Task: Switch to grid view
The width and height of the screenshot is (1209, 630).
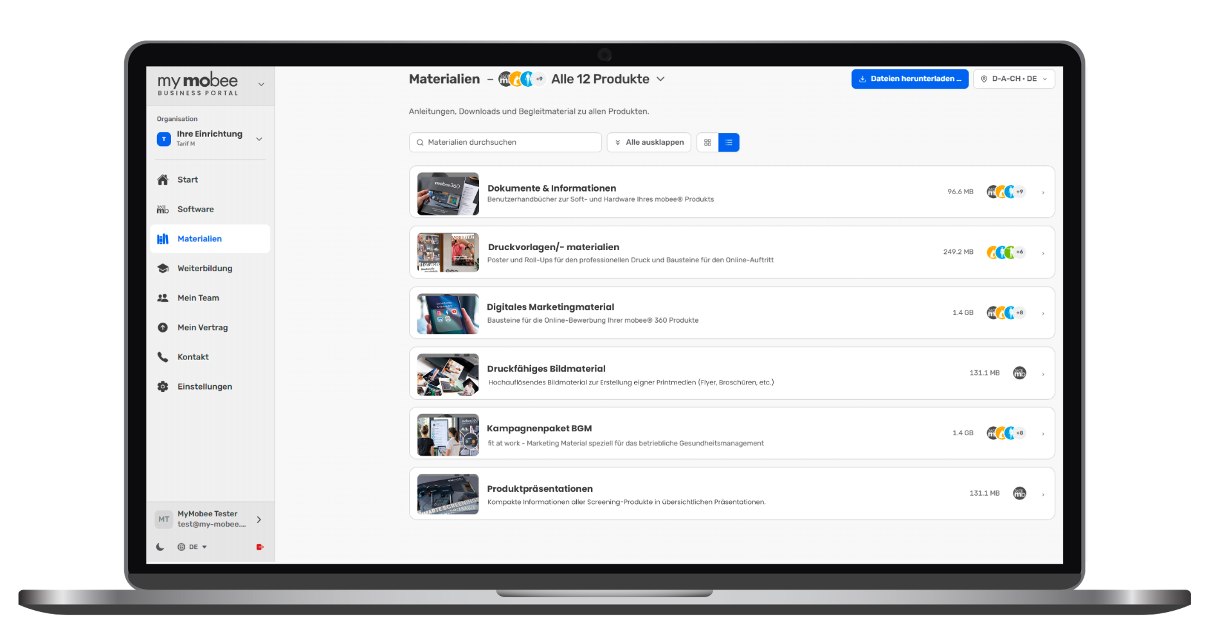Action: pyautogui.click(x=707, y=142)
